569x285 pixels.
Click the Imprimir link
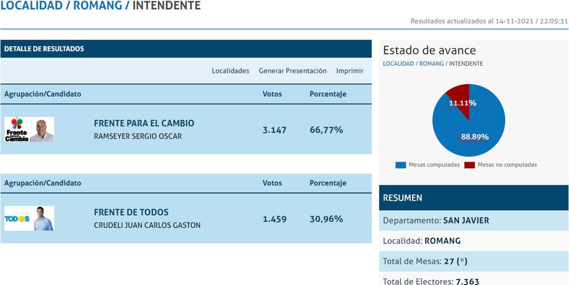pyautogui.click(x=350, y=71)
